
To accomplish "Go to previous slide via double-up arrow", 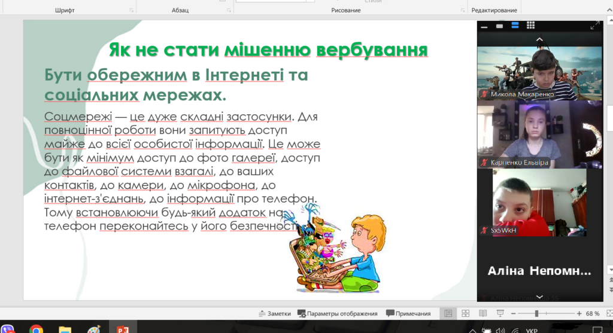I will coord(611,280).
